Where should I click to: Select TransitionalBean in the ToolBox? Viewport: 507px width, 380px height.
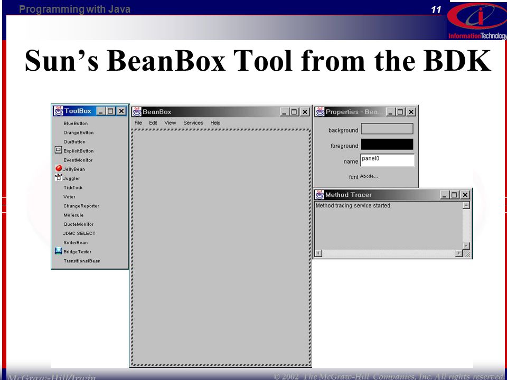click(x=82, y=261)
